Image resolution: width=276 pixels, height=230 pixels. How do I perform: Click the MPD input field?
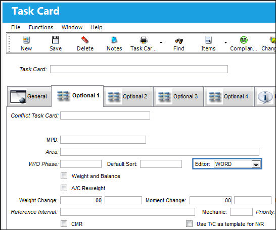[x=103, y=140]
